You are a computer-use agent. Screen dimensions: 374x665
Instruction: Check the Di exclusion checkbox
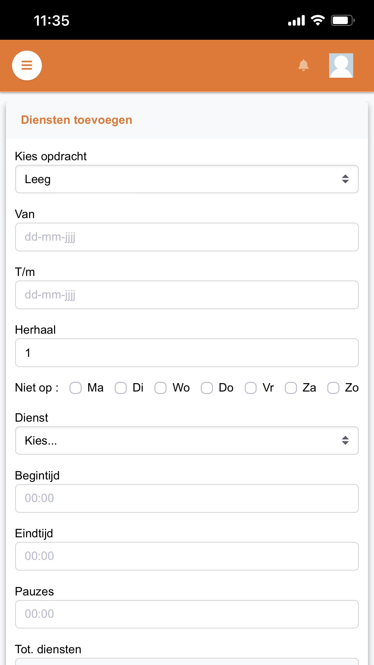121,388
